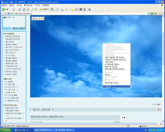Open Search (검색) magnifier tool
165x132 pixels.
pyautogui.click(x=34, y=10)
